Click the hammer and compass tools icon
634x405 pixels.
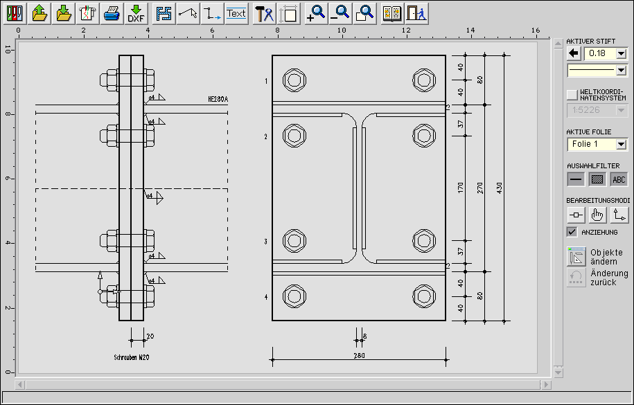264,13
